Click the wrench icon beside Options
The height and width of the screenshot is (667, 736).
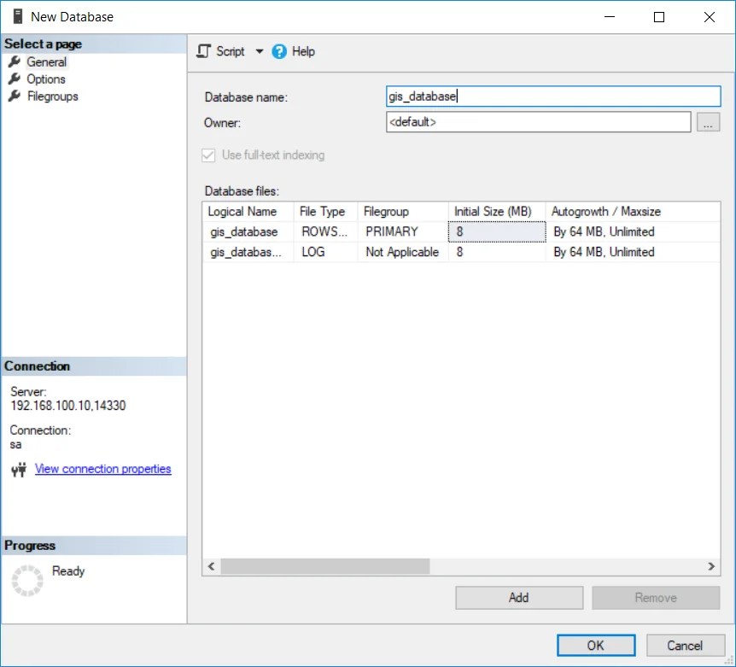point(15,79)
